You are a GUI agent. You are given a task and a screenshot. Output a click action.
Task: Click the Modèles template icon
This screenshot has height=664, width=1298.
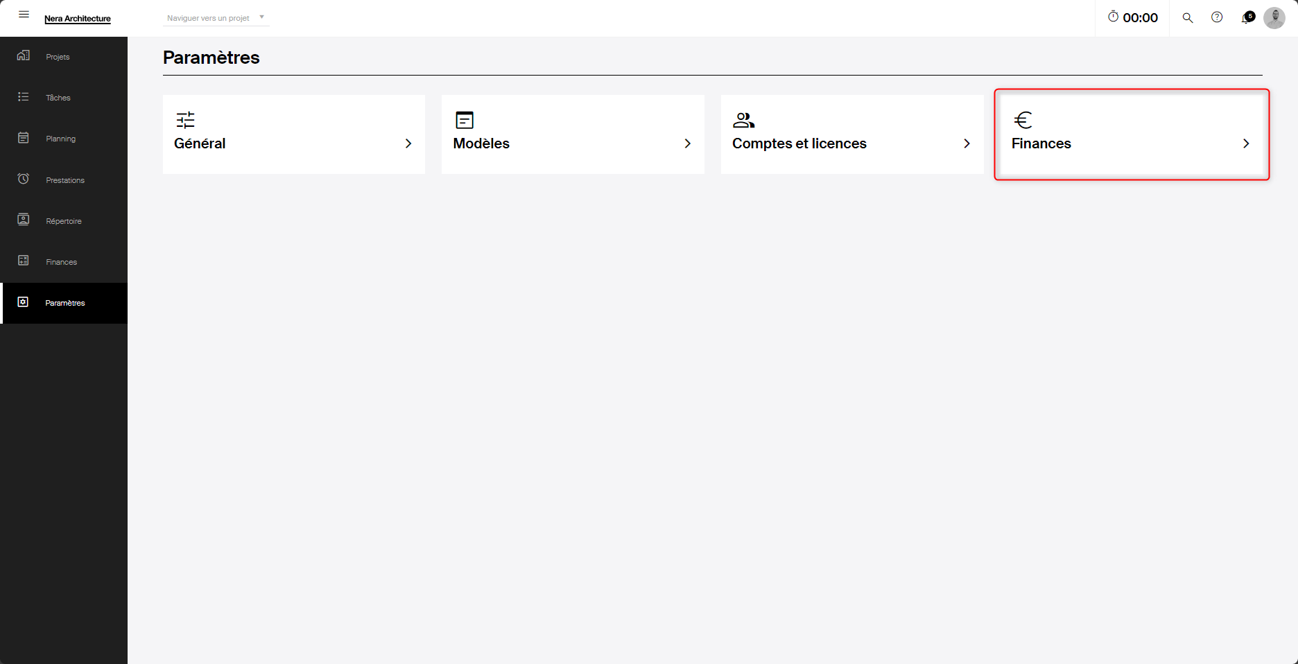pos(465,120)
